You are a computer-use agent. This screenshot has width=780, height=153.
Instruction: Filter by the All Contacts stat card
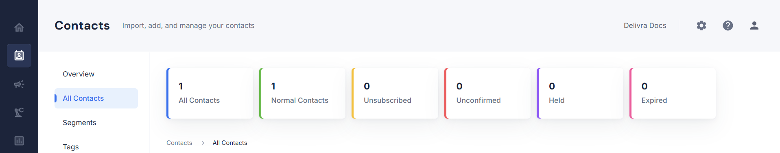(x=210, y=93)
